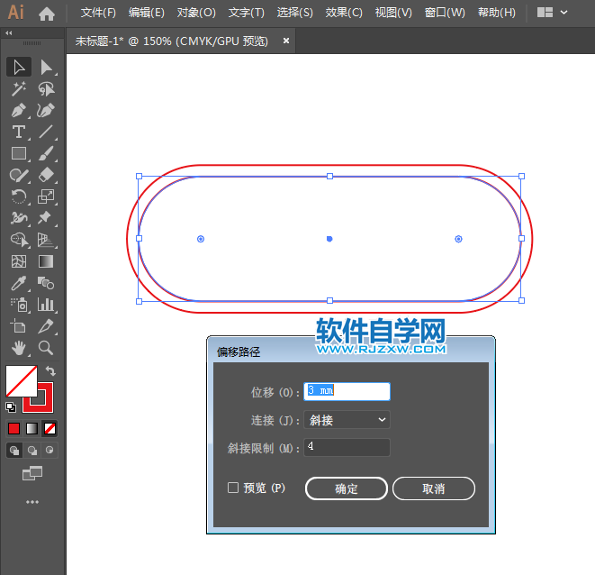Enable the 预览 (P) preview checkbox

(233, 488)
